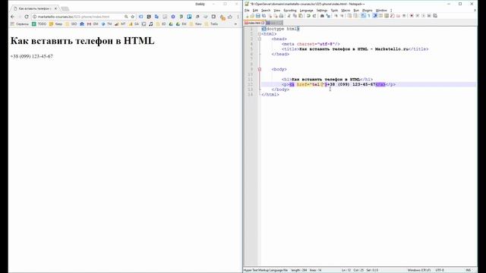The width and height of the screenshot is (486, 273).
Task: Open a new Chrome tab
Action: (x=65, y=8)
